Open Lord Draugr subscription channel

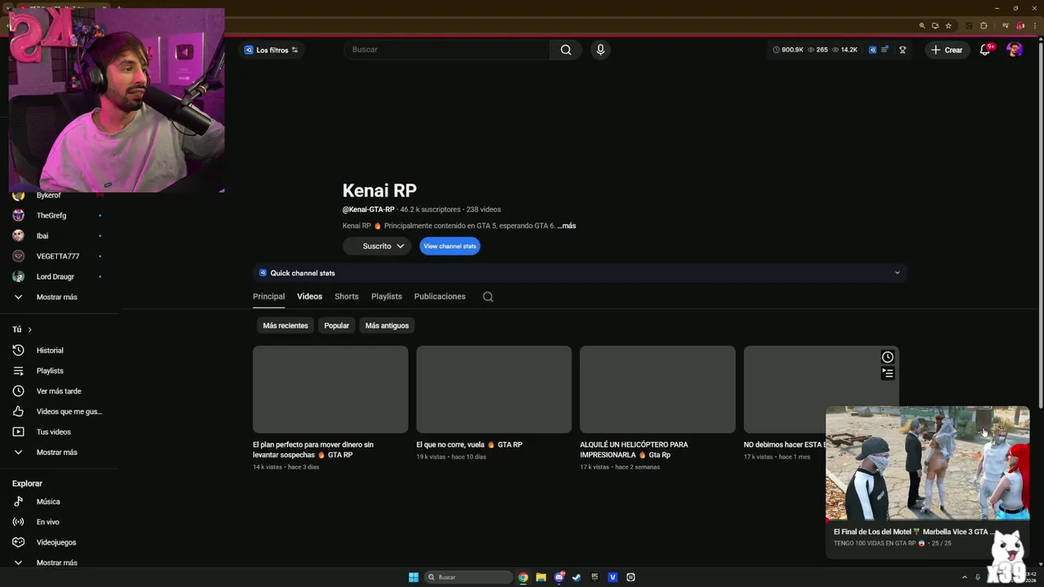point(57,276)
